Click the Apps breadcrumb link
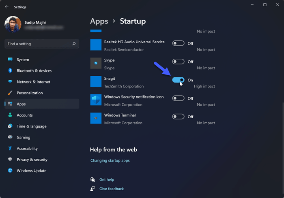This screenshot has height=198, width=284. click(x=99, y=21)
